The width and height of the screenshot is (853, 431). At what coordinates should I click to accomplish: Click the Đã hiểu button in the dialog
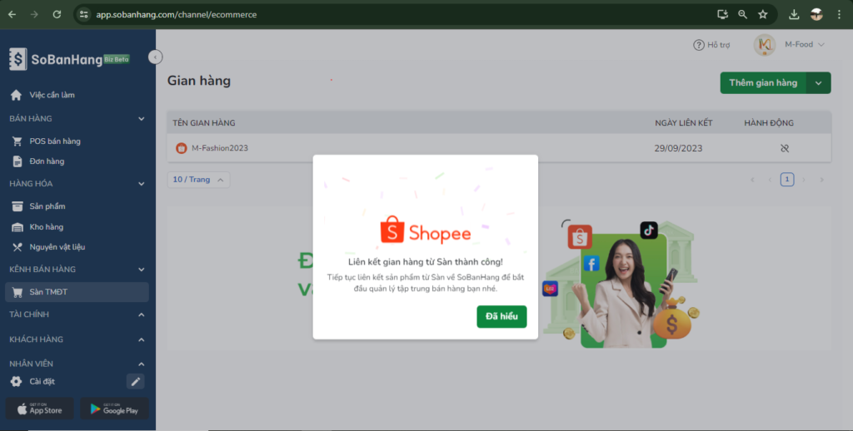point(501,316)
